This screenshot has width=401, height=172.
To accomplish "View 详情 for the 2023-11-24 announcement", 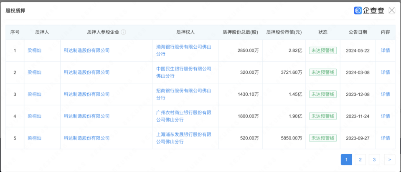I will tap(386, 116).
